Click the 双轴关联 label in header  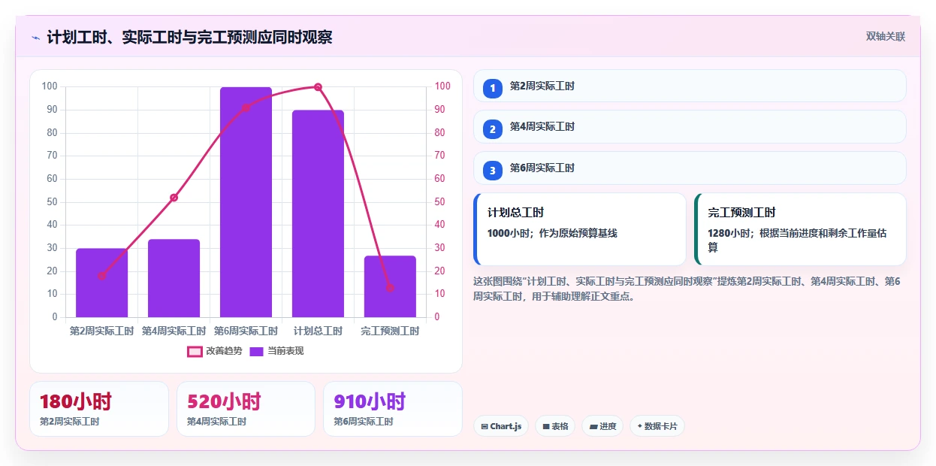tap(886, 37)
